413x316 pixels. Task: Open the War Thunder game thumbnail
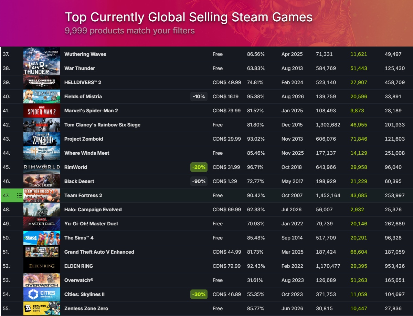tap(42, 68)
